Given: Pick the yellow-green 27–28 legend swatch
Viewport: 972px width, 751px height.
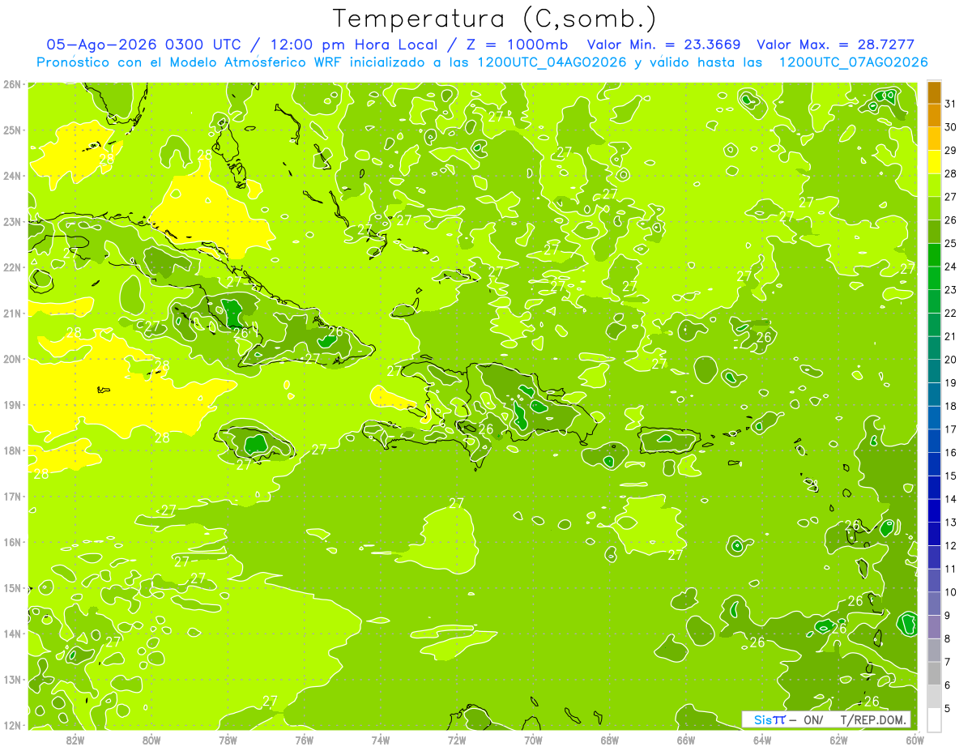Looking at the screenshot, I should tap(934, 185).
